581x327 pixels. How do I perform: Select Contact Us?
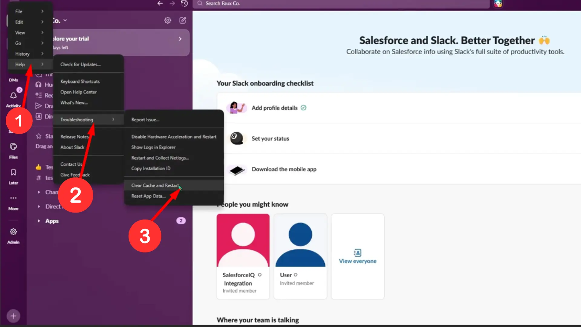88,164
